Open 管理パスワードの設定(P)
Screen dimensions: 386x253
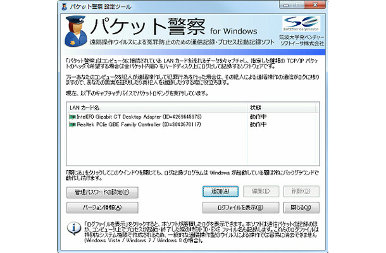pyautogui.click(x=102, y=192)
